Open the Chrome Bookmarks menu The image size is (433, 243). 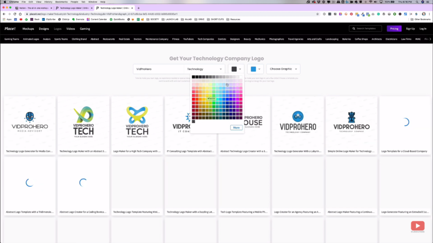[61, 2]
